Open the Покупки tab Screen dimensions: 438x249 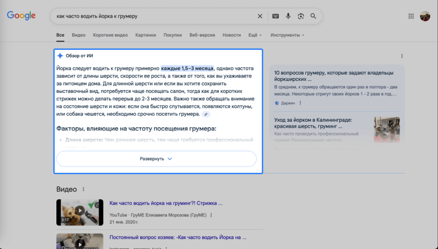click(172, 35)
